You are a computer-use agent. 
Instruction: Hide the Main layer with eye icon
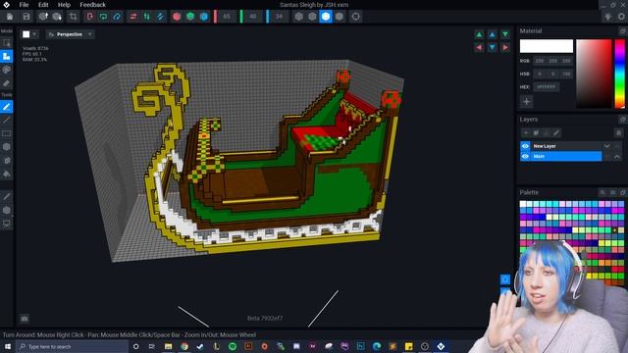pos(525,156)
